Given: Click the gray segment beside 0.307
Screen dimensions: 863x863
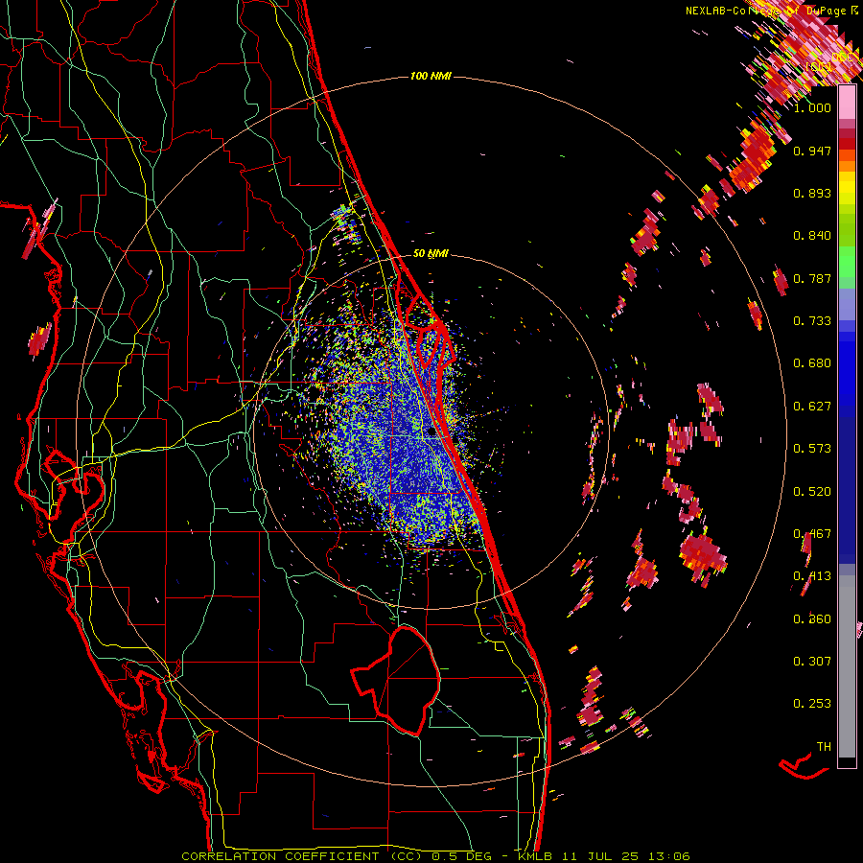Looking at the screenshot, I should [x=847, y=666].
